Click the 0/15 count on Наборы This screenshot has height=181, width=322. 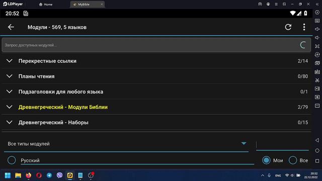[303, 123]
